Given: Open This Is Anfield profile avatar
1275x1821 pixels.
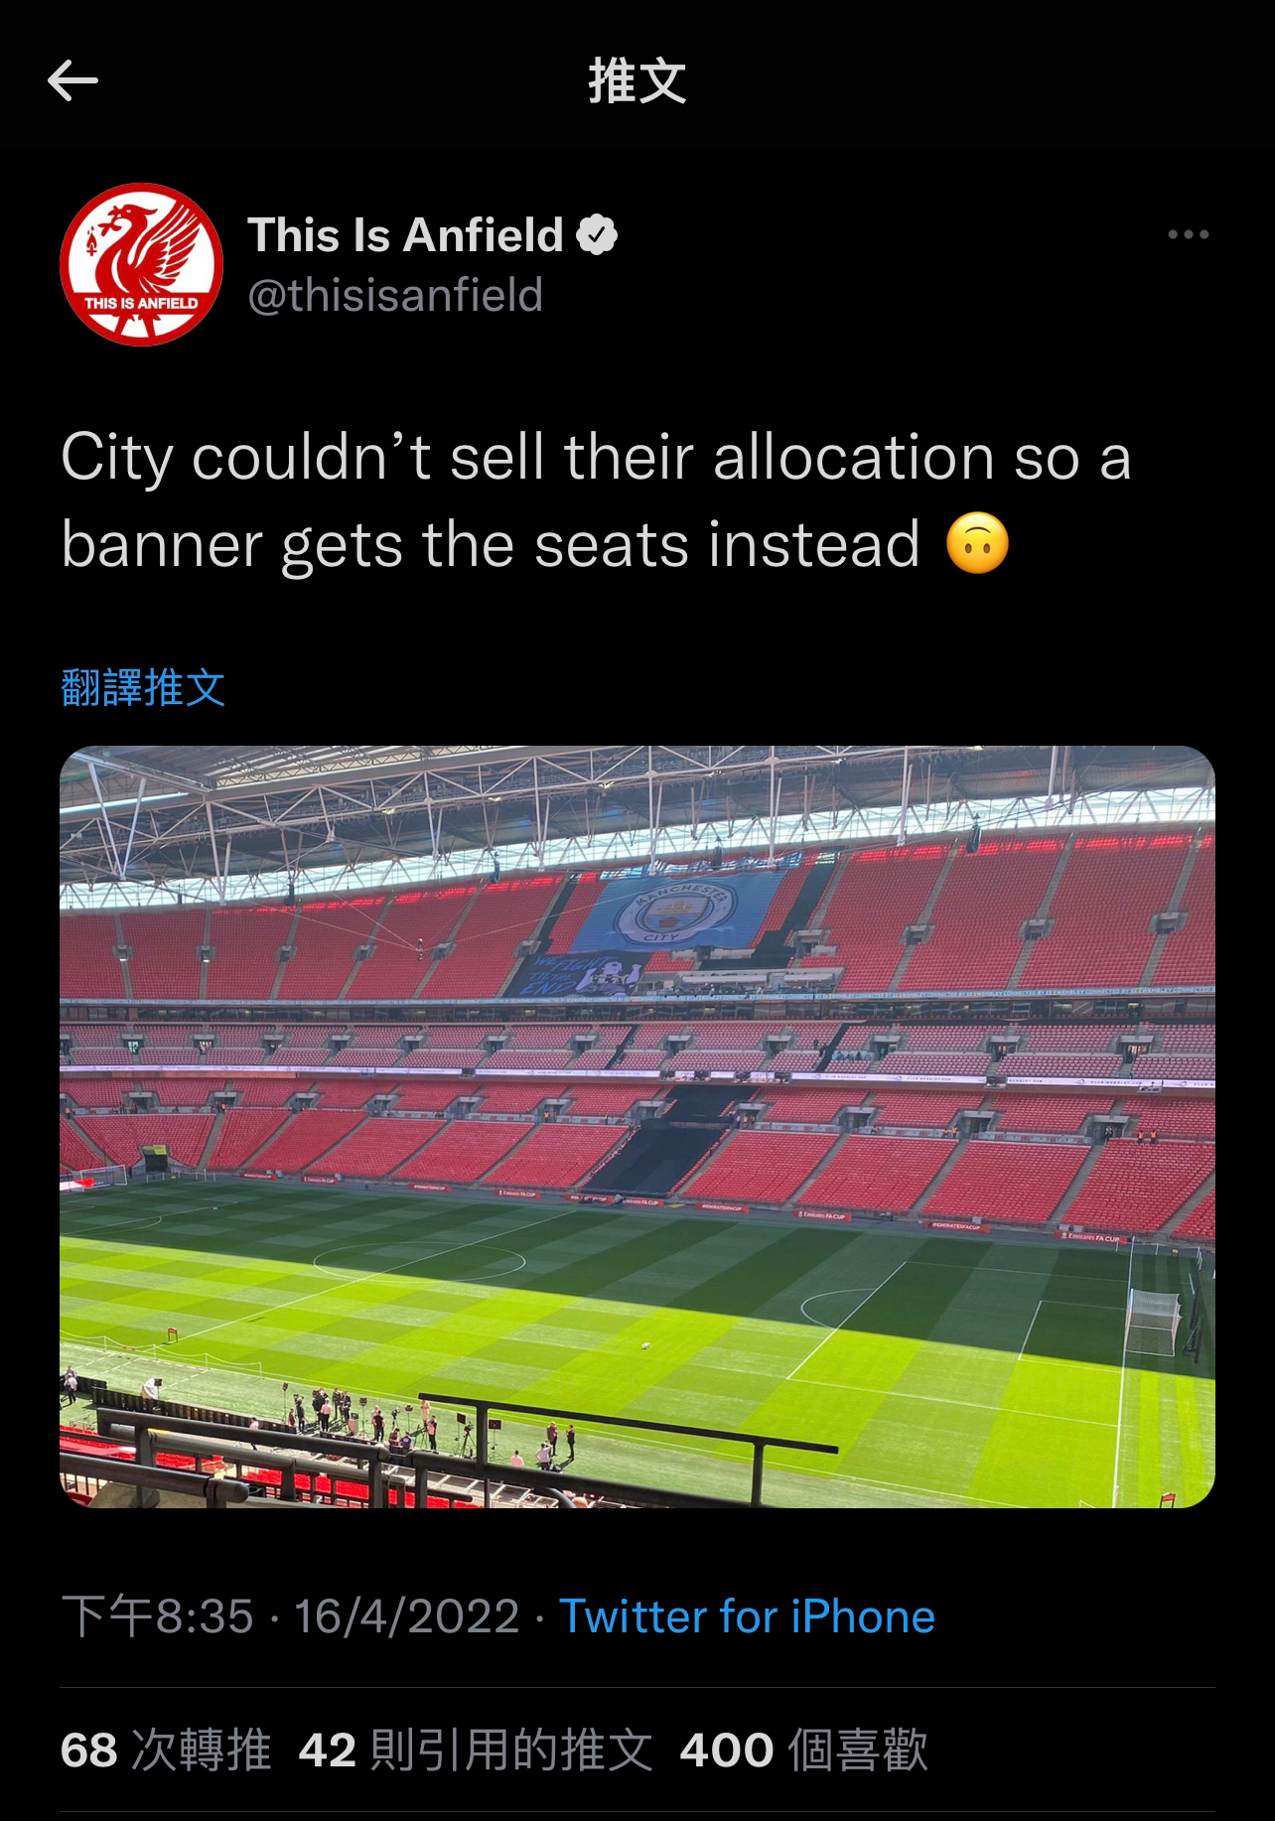Looking at the screenshot, I should [141, 264].
